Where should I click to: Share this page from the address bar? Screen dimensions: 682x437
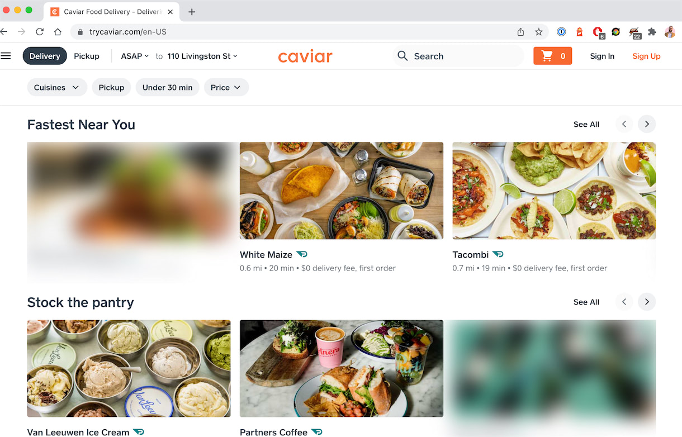point(520,32)
